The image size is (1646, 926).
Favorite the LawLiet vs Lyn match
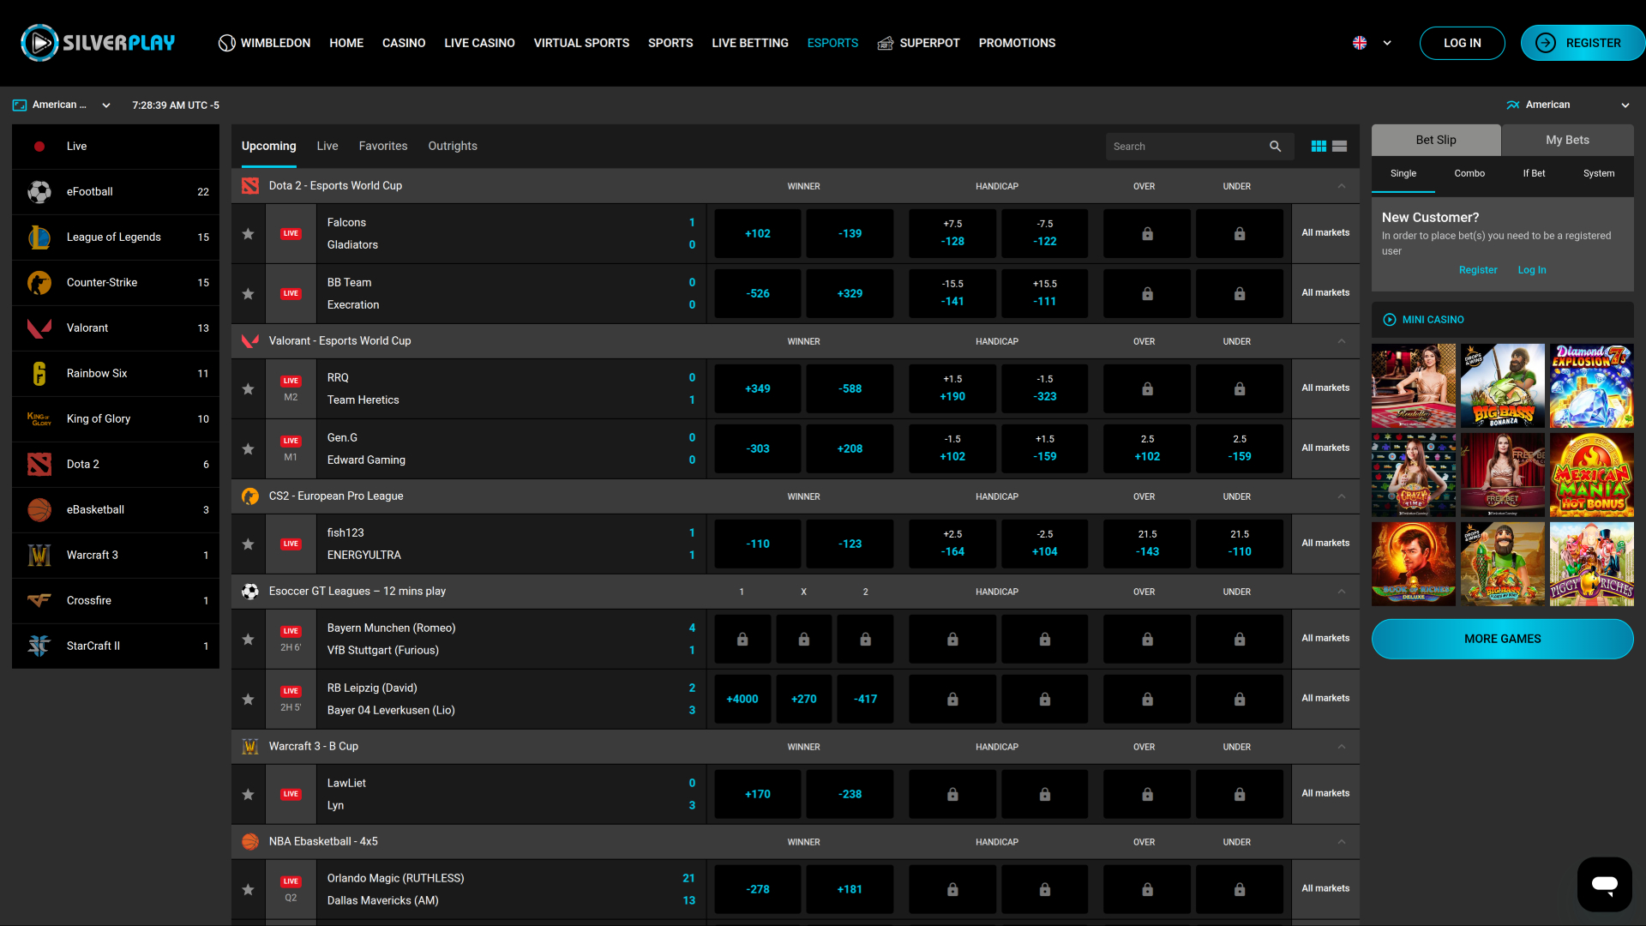click(248, 794)
